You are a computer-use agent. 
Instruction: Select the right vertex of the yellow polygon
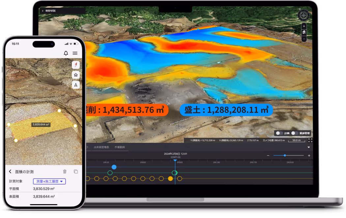(75, 126)
